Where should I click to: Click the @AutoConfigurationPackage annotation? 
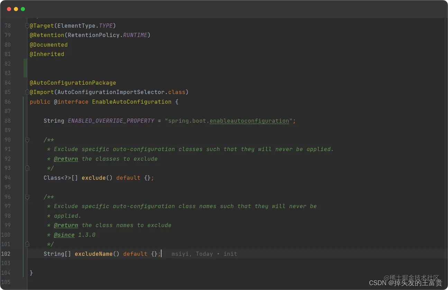(x=73, y=83)
